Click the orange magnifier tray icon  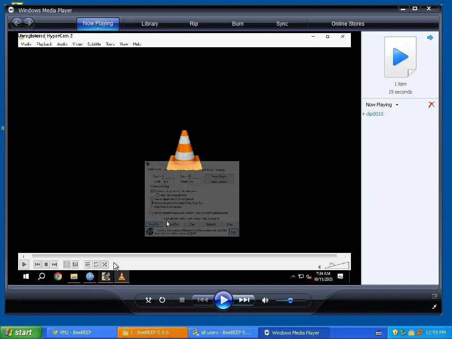[419, 332]
